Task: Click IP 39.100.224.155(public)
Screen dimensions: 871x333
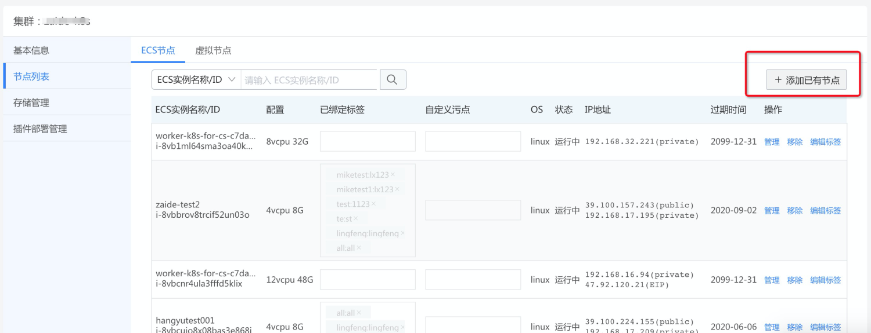Action: point(639,321)
